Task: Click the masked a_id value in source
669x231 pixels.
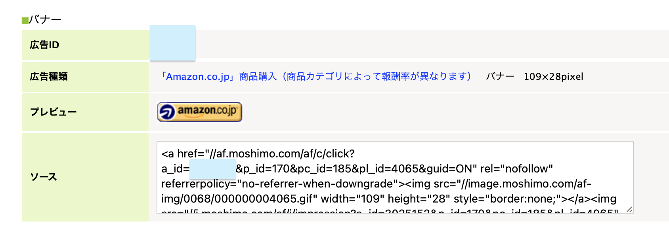Action: pos(213,169)
